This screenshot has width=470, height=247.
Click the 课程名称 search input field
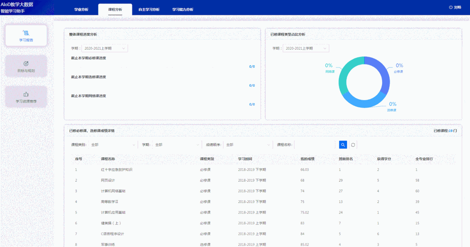pos(315,145)
